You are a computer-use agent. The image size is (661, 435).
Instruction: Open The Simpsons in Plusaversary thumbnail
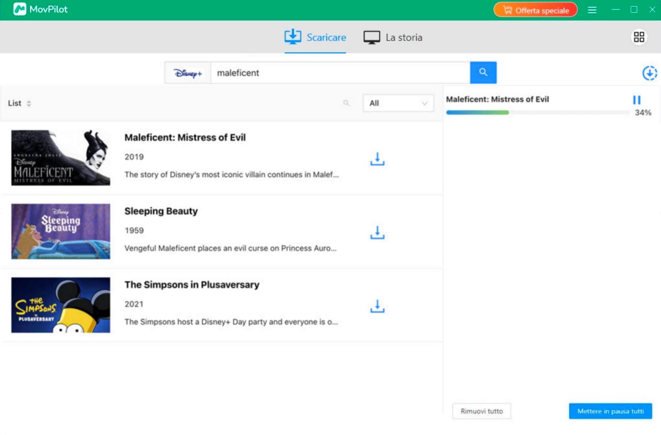61,305
